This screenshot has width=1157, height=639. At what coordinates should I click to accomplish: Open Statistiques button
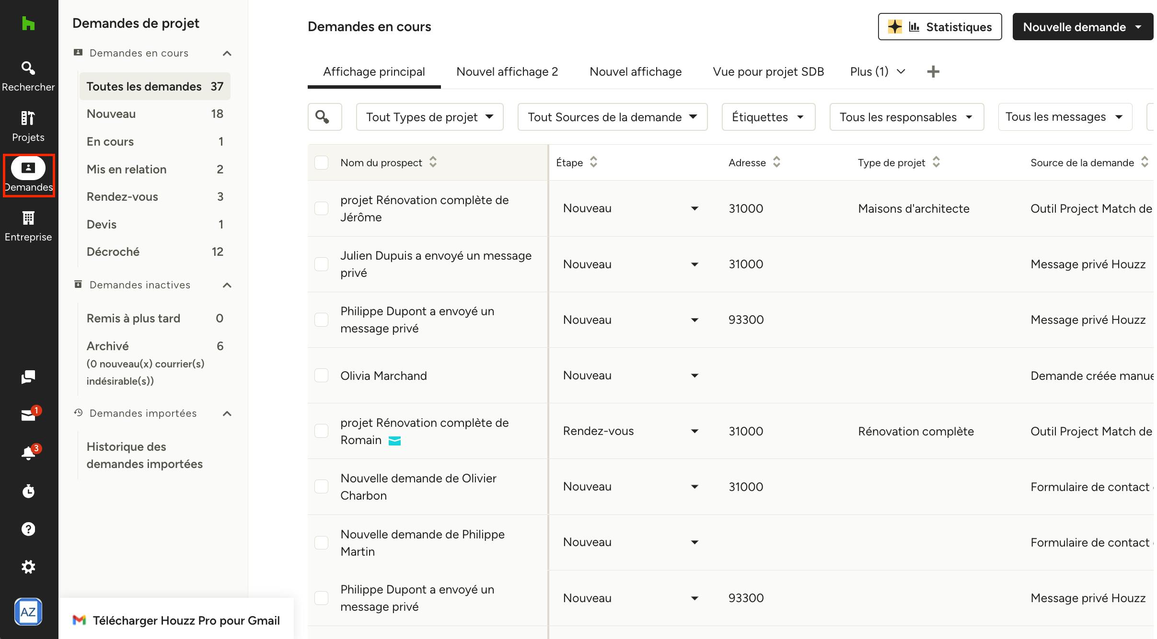[939, 27]
